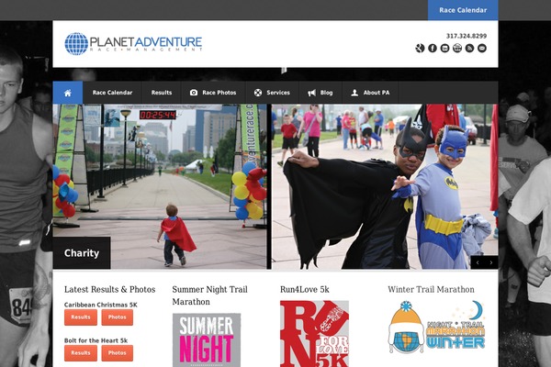This screenshot has width=551, height=367.
Task: Click the blue Race Calendar top button
Action: click(463, 10)
